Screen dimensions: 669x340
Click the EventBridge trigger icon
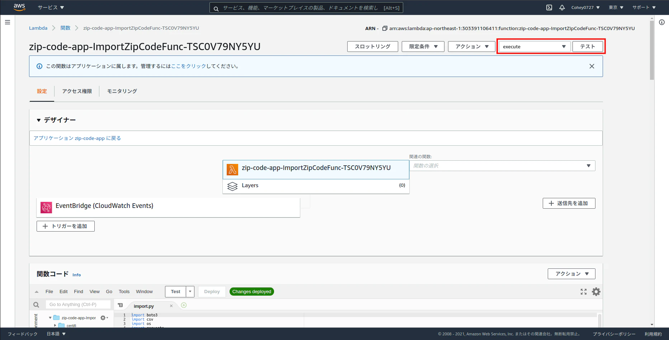point(46,207)
